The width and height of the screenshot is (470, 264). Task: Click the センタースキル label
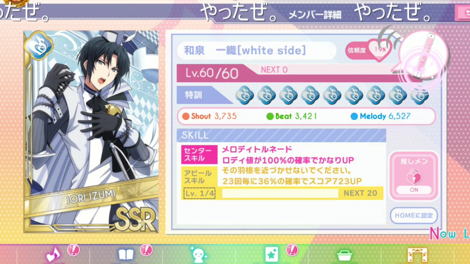[x=199, y=155]
